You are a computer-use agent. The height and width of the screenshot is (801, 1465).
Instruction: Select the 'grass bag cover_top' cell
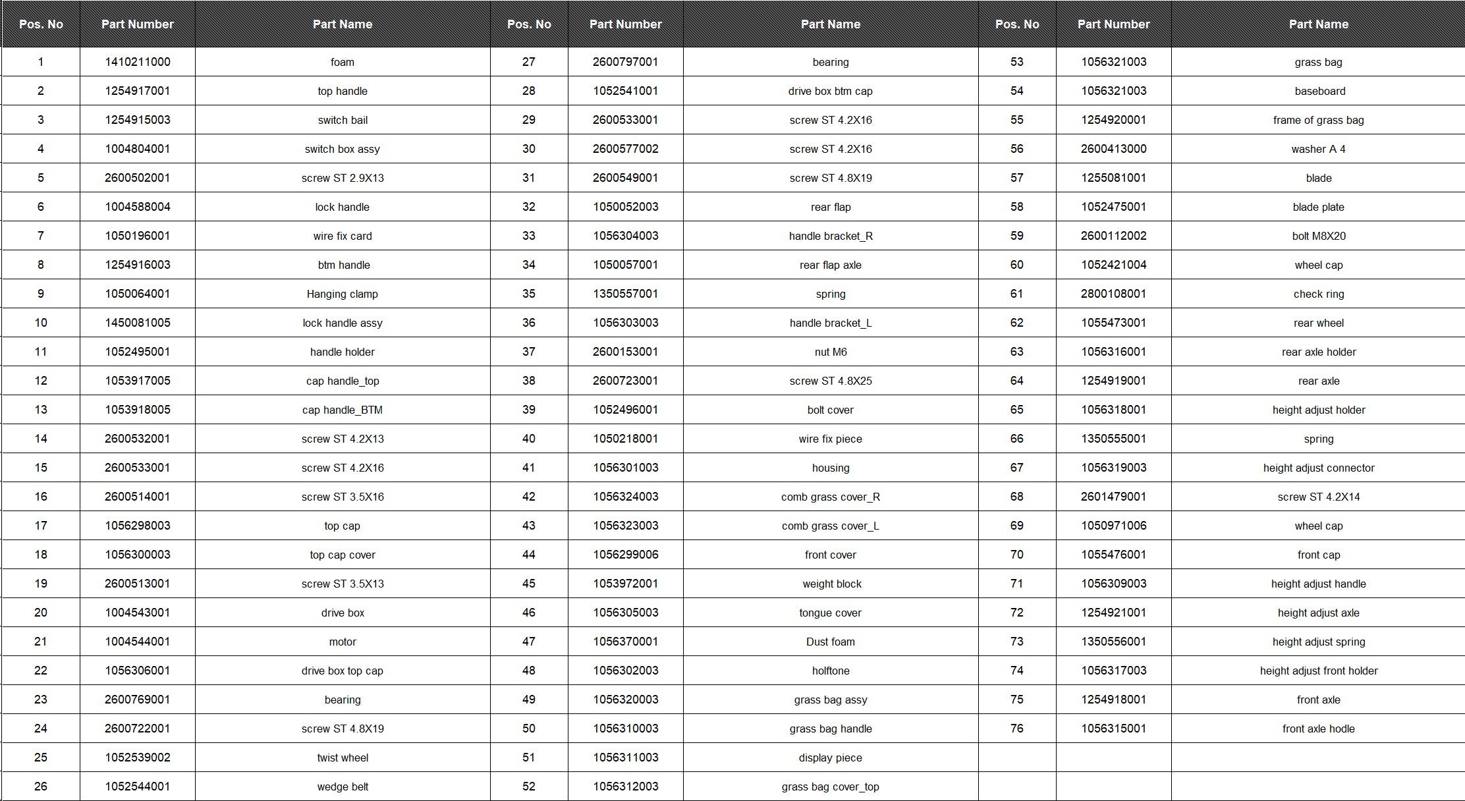click(831, 787)
